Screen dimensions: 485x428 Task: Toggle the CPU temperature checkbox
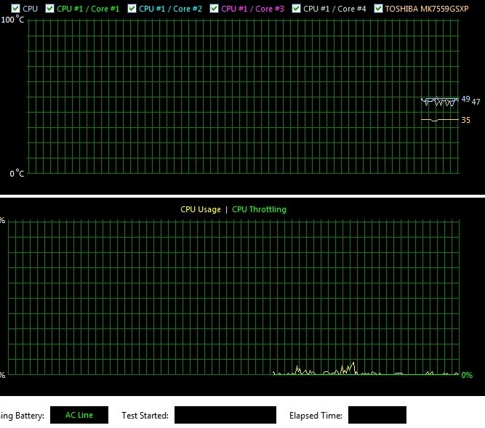(x=15, y=9)
